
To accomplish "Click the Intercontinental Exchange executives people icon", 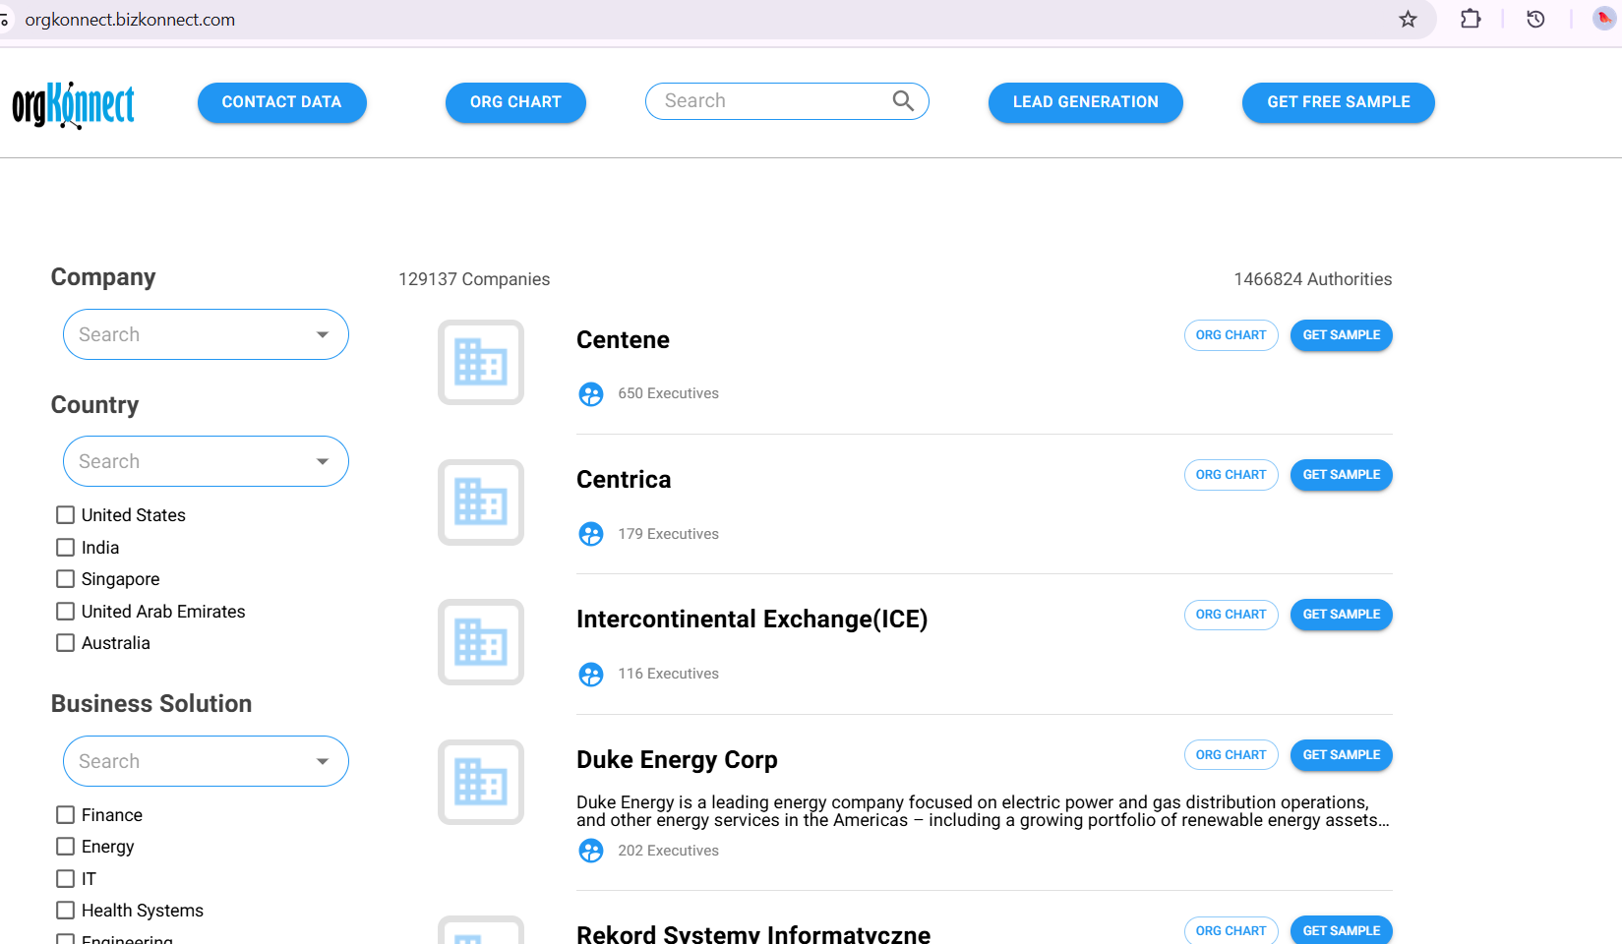I will (591, 674).
